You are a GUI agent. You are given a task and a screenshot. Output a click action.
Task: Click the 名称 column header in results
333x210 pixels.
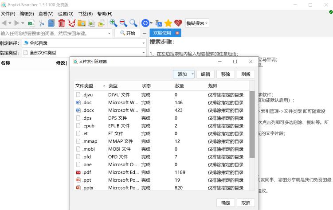(5, 63)
